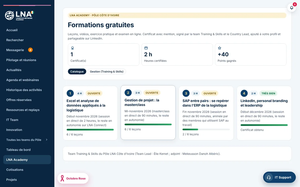Expand Toutes les teams du Pôle chevron
Screen dimensions: 300x187
tap(46, 140)
